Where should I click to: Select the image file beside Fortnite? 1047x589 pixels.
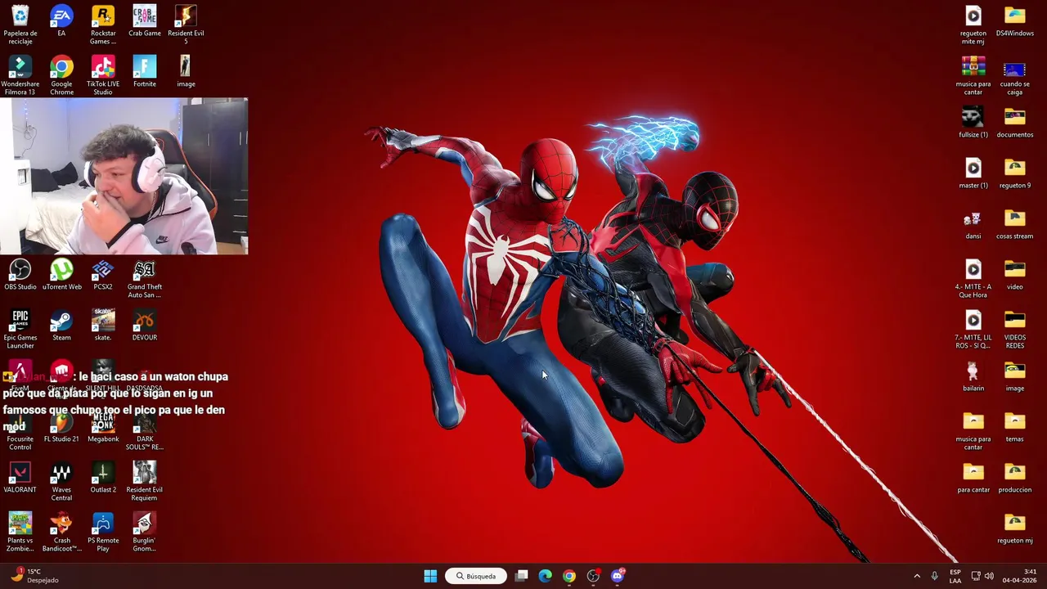click(x=186, y=72)
